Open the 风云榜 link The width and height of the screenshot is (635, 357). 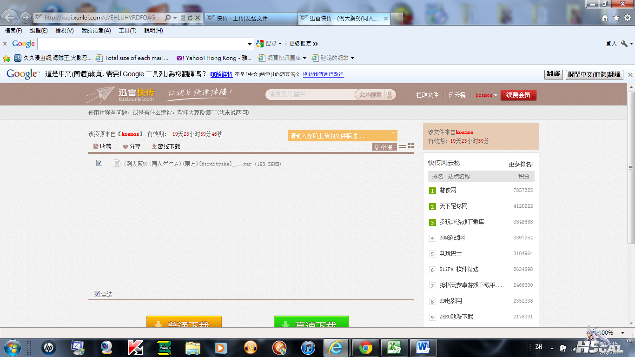457,95
